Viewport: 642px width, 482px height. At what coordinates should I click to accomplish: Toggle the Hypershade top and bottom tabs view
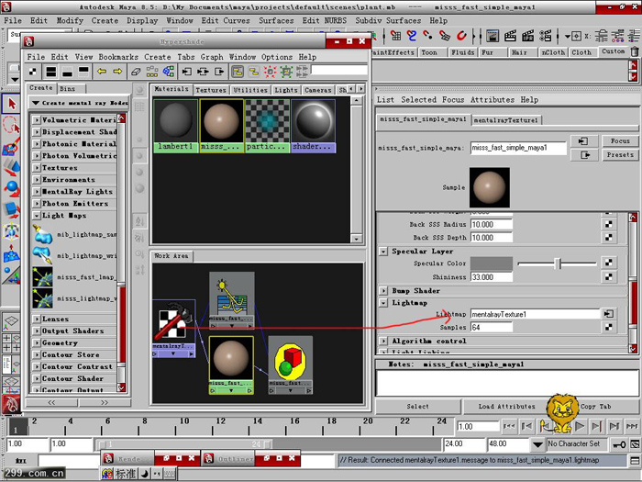pyautogui.click(x=51, y=72)
